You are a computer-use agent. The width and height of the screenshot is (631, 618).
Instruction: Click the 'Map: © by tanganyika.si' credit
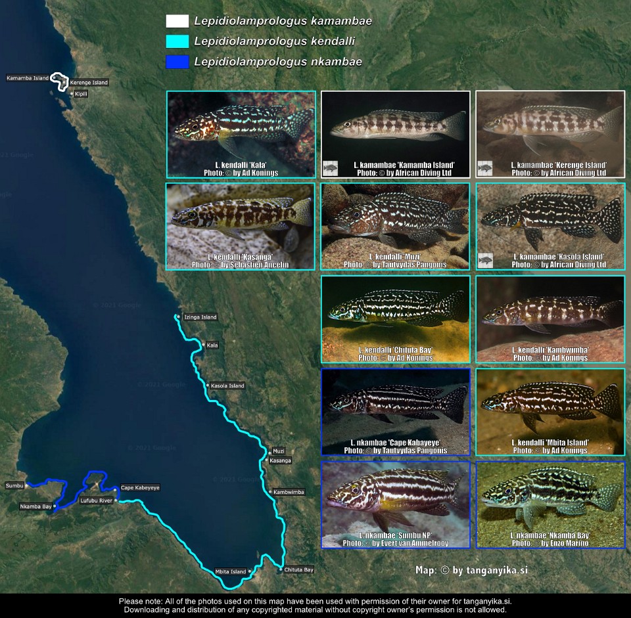click(471, 570)
